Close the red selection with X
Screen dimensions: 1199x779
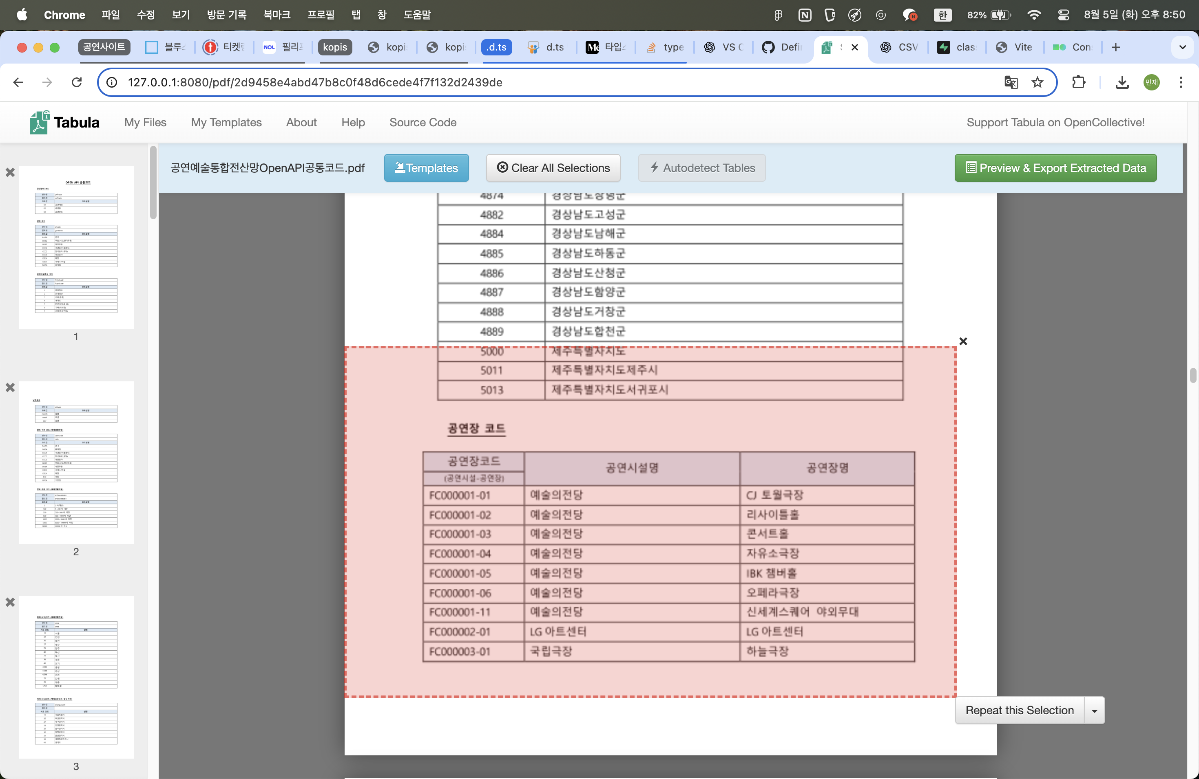coord(963,342)
